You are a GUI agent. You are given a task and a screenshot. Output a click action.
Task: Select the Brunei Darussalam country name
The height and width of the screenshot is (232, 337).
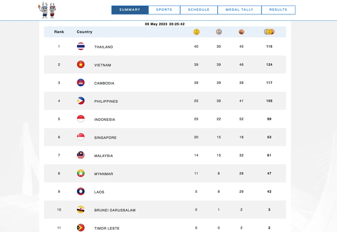(x=115, y=210)
